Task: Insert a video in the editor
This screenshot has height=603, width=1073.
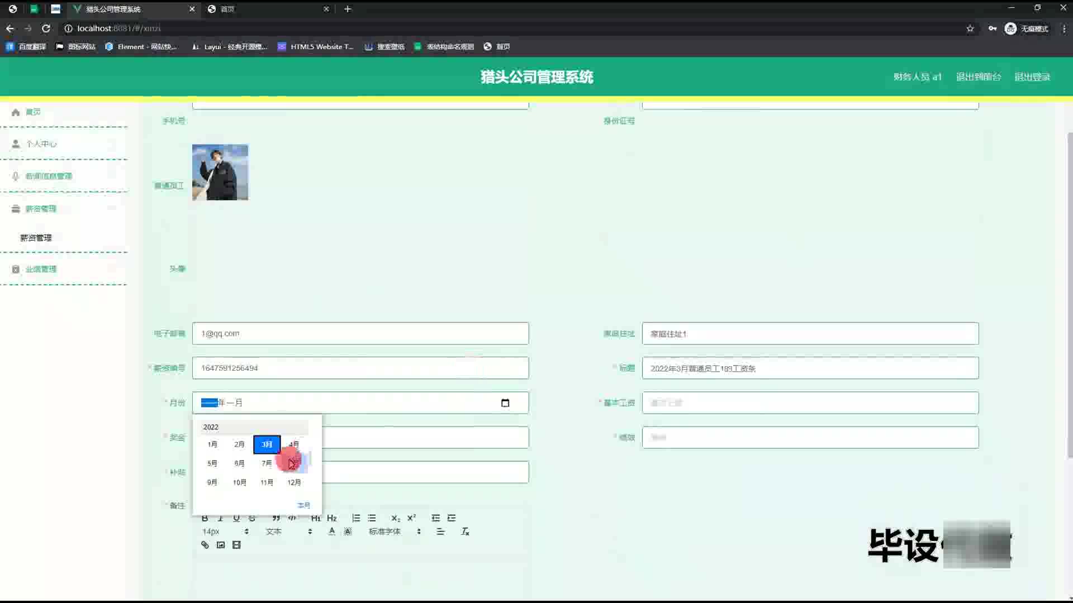Action: click(236, 545)
